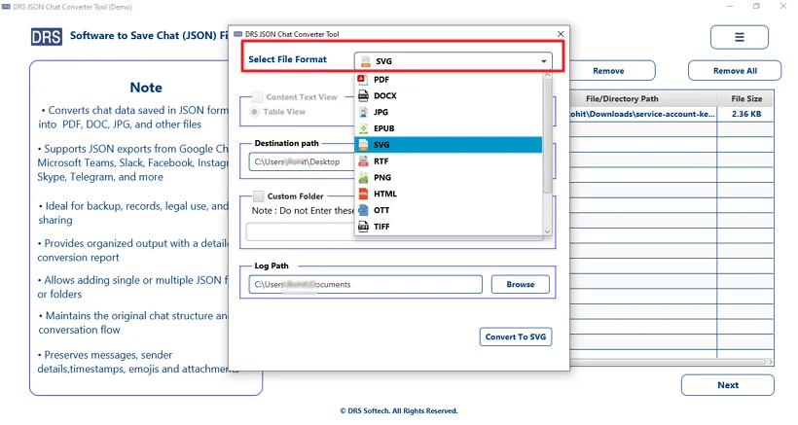
Task: Click the PNG format icon
Action: (363, 177)
